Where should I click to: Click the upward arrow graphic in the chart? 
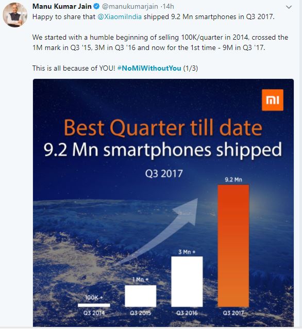coord(159,231)
